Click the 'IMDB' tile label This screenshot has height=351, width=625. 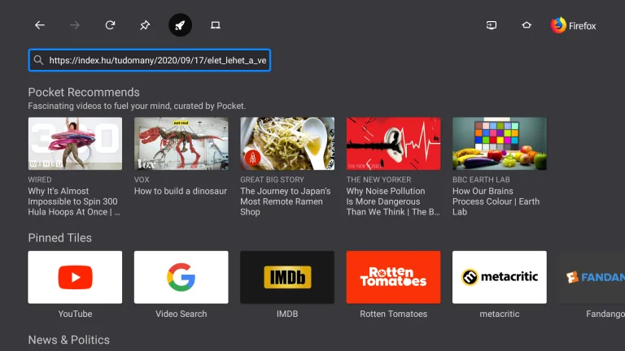coord(287,314)
